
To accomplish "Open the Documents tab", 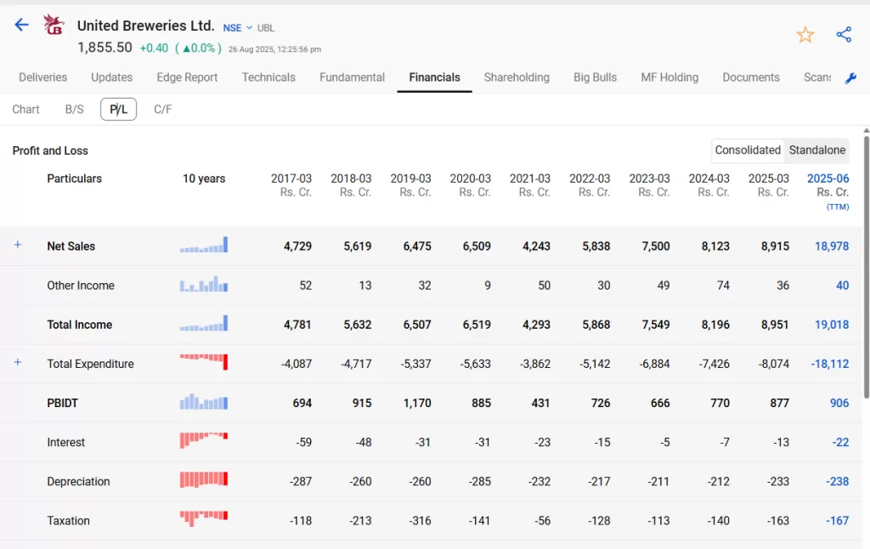I will 751,77.
